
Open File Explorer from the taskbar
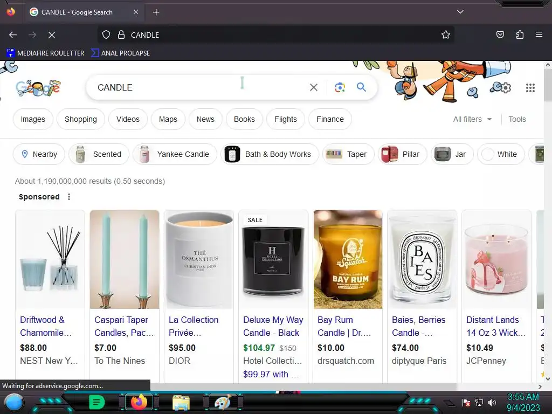(181, 402)
